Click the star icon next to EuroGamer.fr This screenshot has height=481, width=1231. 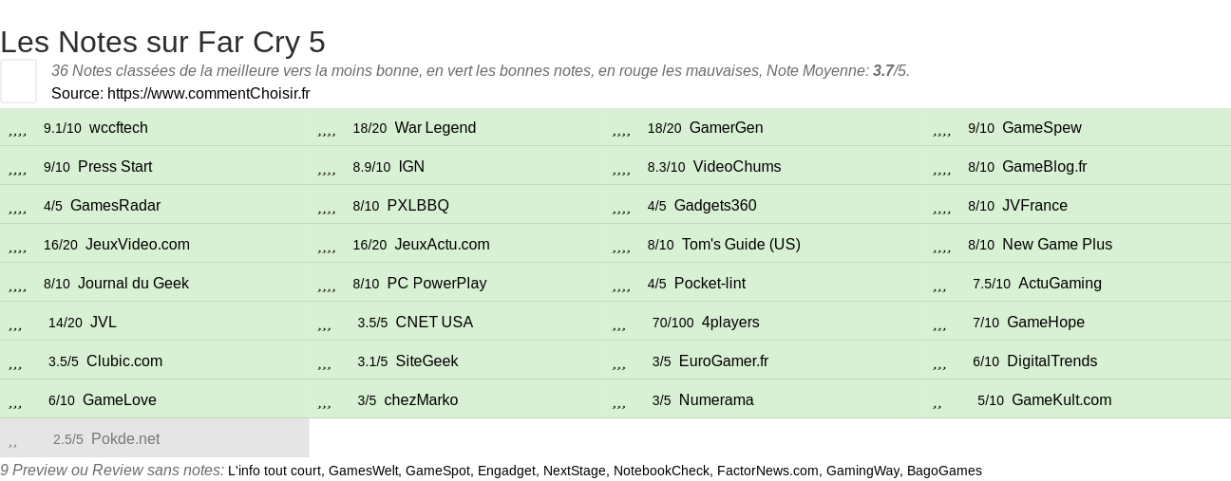pyautogui.click(x=619, y=361)
